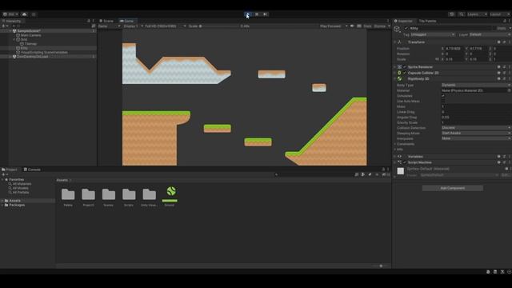Click the global search magnifier icon
512x288 pixels.
click(x=461, y=14)
